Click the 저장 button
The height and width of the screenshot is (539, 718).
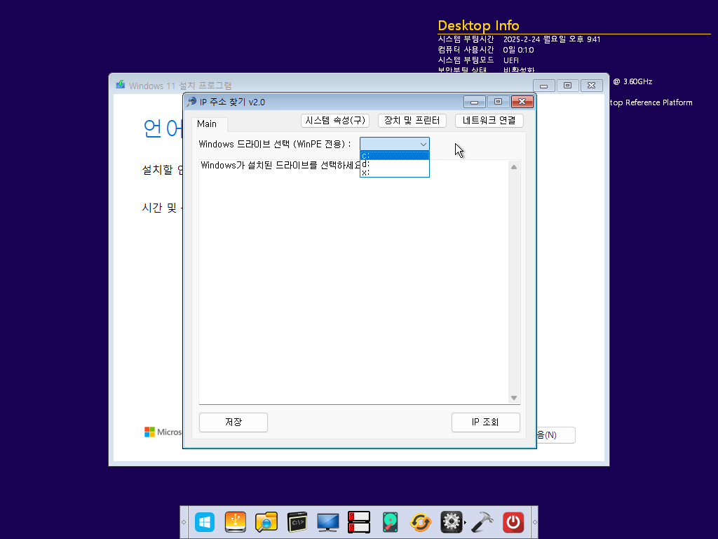point(233,422)
